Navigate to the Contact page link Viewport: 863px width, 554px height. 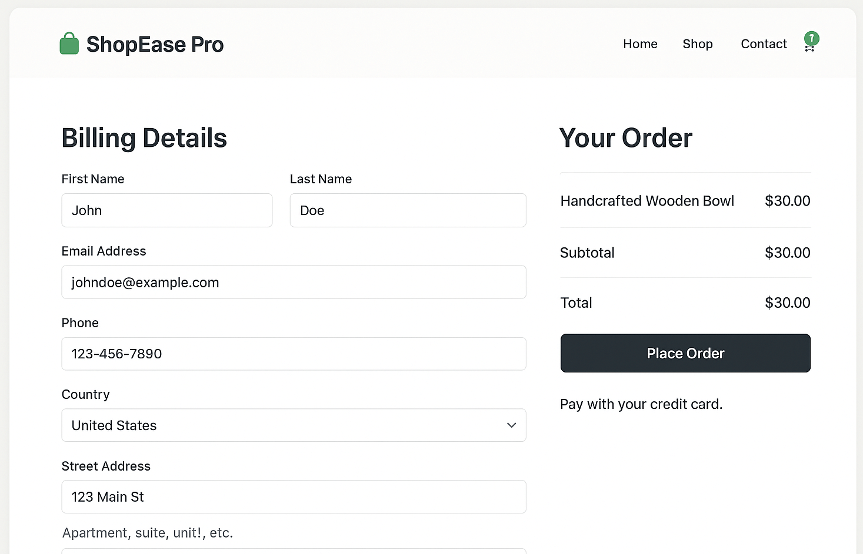[763, 44]
